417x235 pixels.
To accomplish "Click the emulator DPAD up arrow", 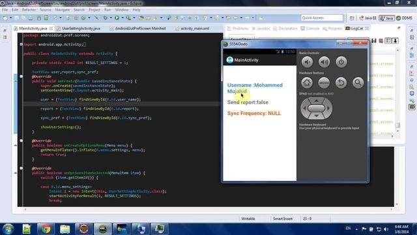I will tap(316, 101).
